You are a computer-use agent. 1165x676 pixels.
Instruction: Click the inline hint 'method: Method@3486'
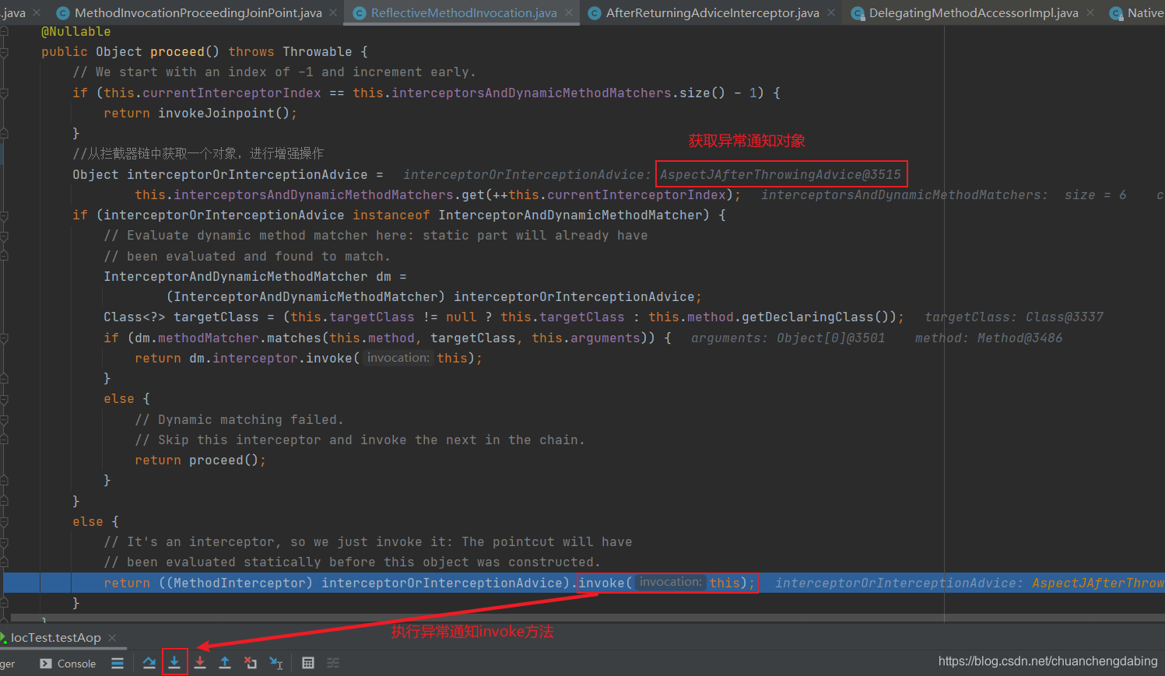click(x=988, y=338)
